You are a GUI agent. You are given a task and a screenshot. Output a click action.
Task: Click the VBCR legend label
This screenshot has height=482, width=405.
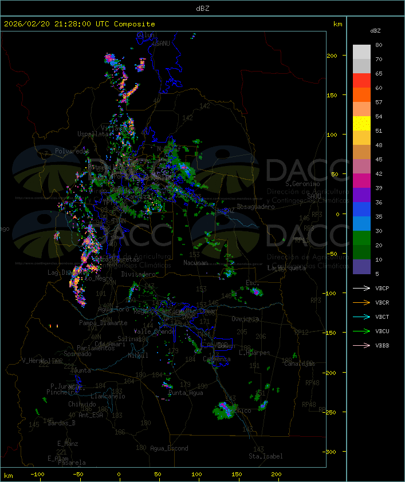pos(382,302)
